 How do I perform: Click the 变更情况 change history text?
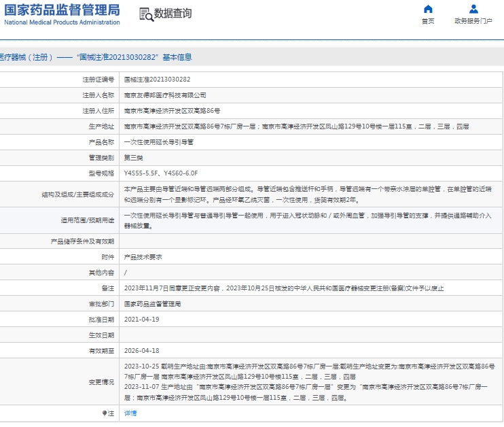point(309,382)
